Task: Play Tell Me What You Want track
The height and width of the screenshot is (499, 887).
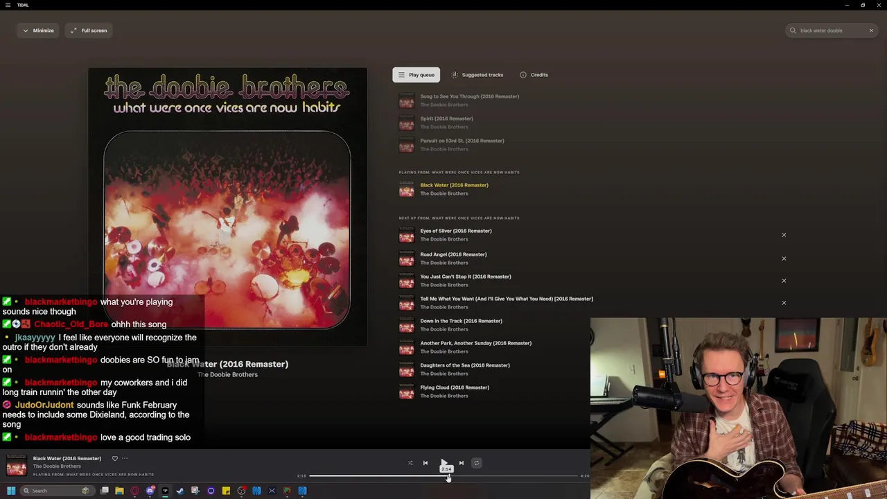Action: pyautogui.click(x=507, y=299)
